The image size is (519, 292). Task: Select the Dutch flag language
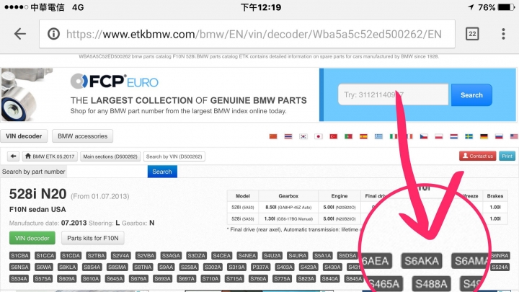(454, 136)
